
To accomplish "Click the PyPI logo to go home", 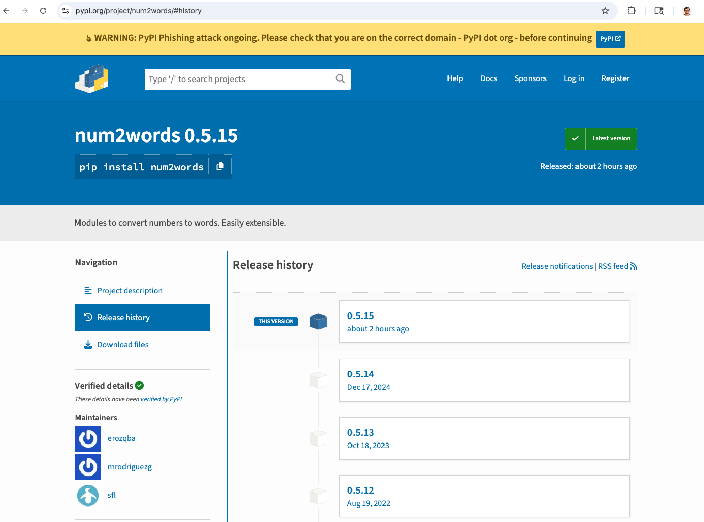I will 92,78.
